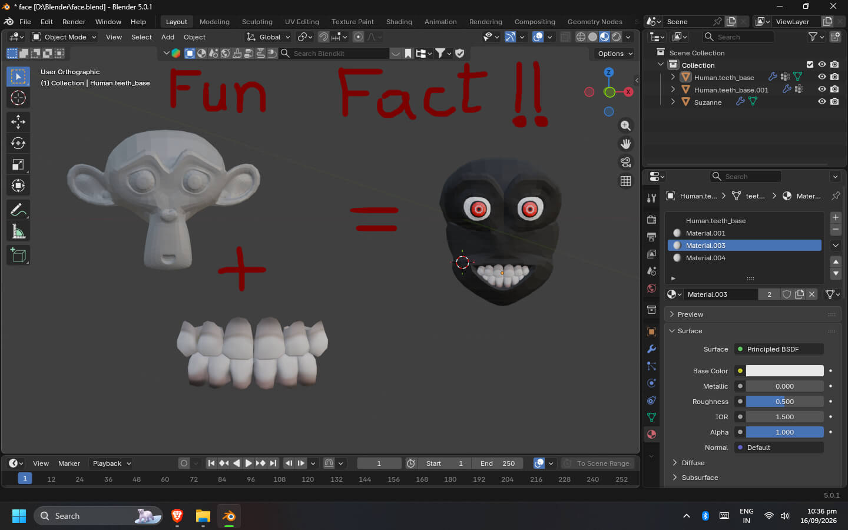
Task: Open the Material properties tab
Action: tap(651, 434)
